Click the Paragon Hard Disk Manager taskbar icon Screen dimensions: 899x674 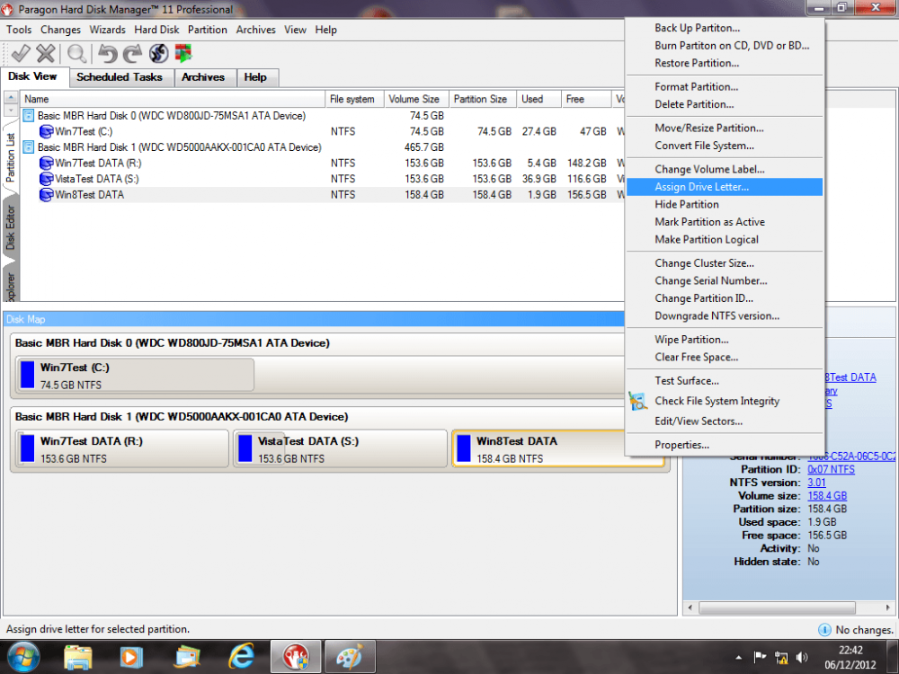point(296,657)
